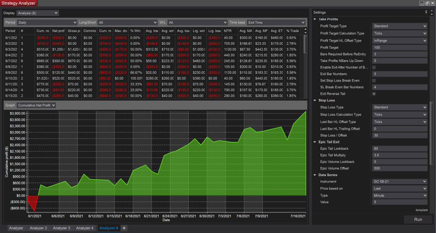Click the template link
Image resolution: width=436 pixels, height=233 pixels.
coord(421,210)
